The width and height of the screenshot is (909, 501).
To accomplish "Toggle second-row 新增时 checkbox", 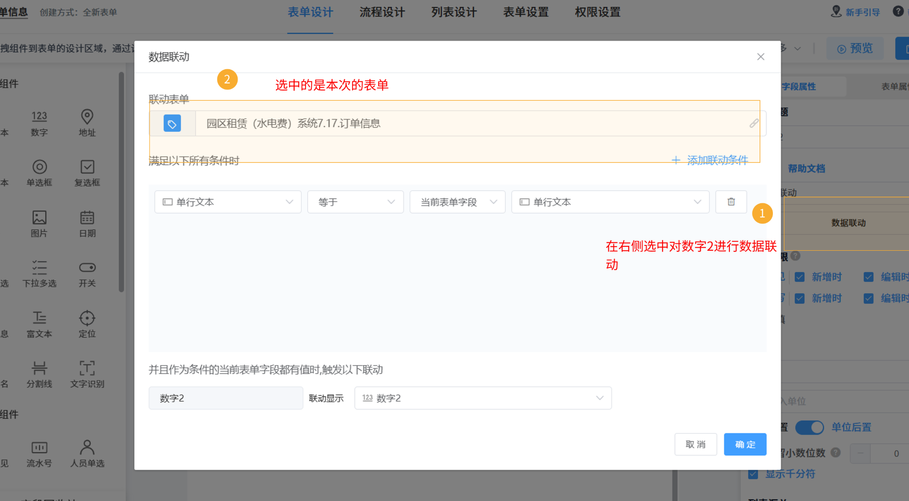I will pos(799,298).
